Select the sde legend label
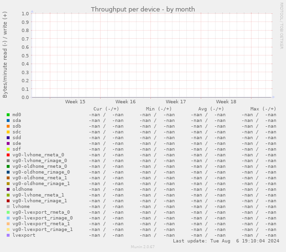This screenshot has width=286, height=252. point(17,143)
